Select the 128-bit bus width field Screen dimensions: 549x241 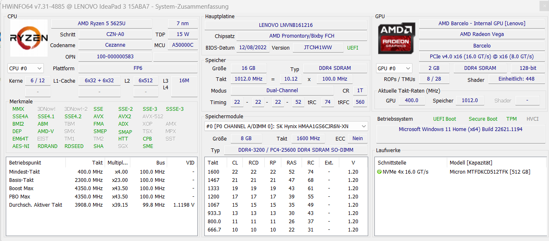tap(528, 68)
